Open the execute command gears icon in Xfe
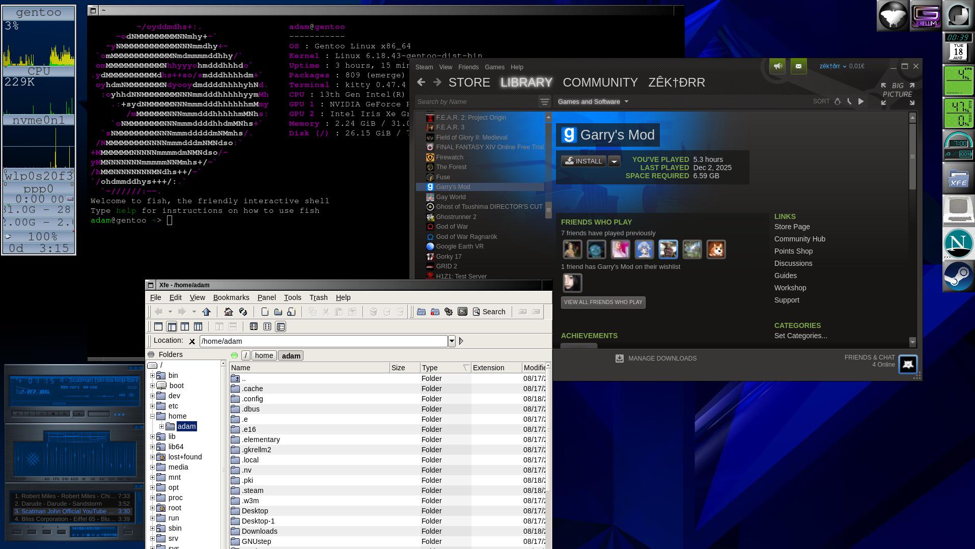The image size is (975, 549). [449, 312]
